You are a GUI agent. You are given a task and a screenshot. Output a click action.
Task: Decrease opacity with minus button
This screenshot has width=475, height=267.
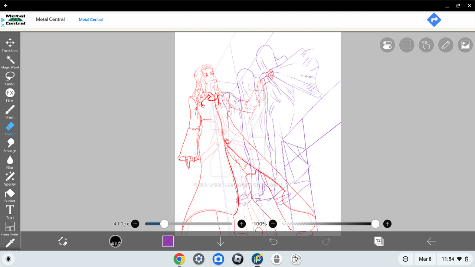(273, 224)
